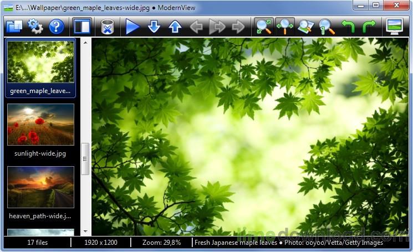
Task: Delete the image with the trash bin icon
Action: pos(108,27)
